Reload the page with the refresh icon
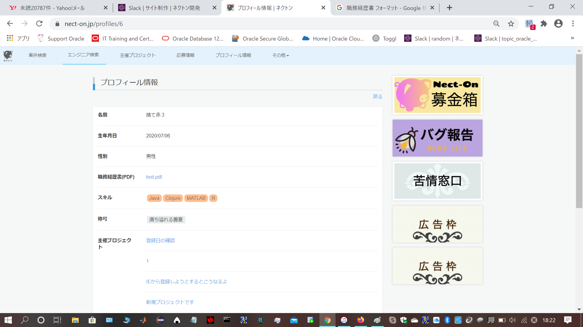 39,24
